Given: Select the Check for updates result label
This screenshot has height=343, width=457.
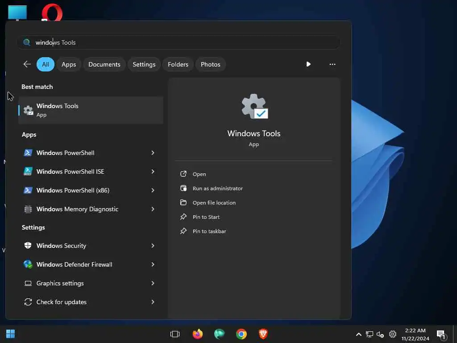Looking at the screenshot, I should click(x=62, y=302).
